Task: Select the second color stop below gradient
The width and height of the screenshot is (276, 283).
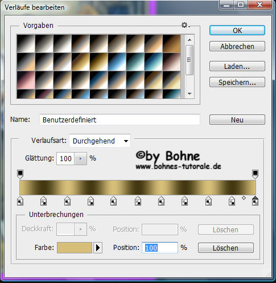Action: pyautogui.click(x=44, y=201)
